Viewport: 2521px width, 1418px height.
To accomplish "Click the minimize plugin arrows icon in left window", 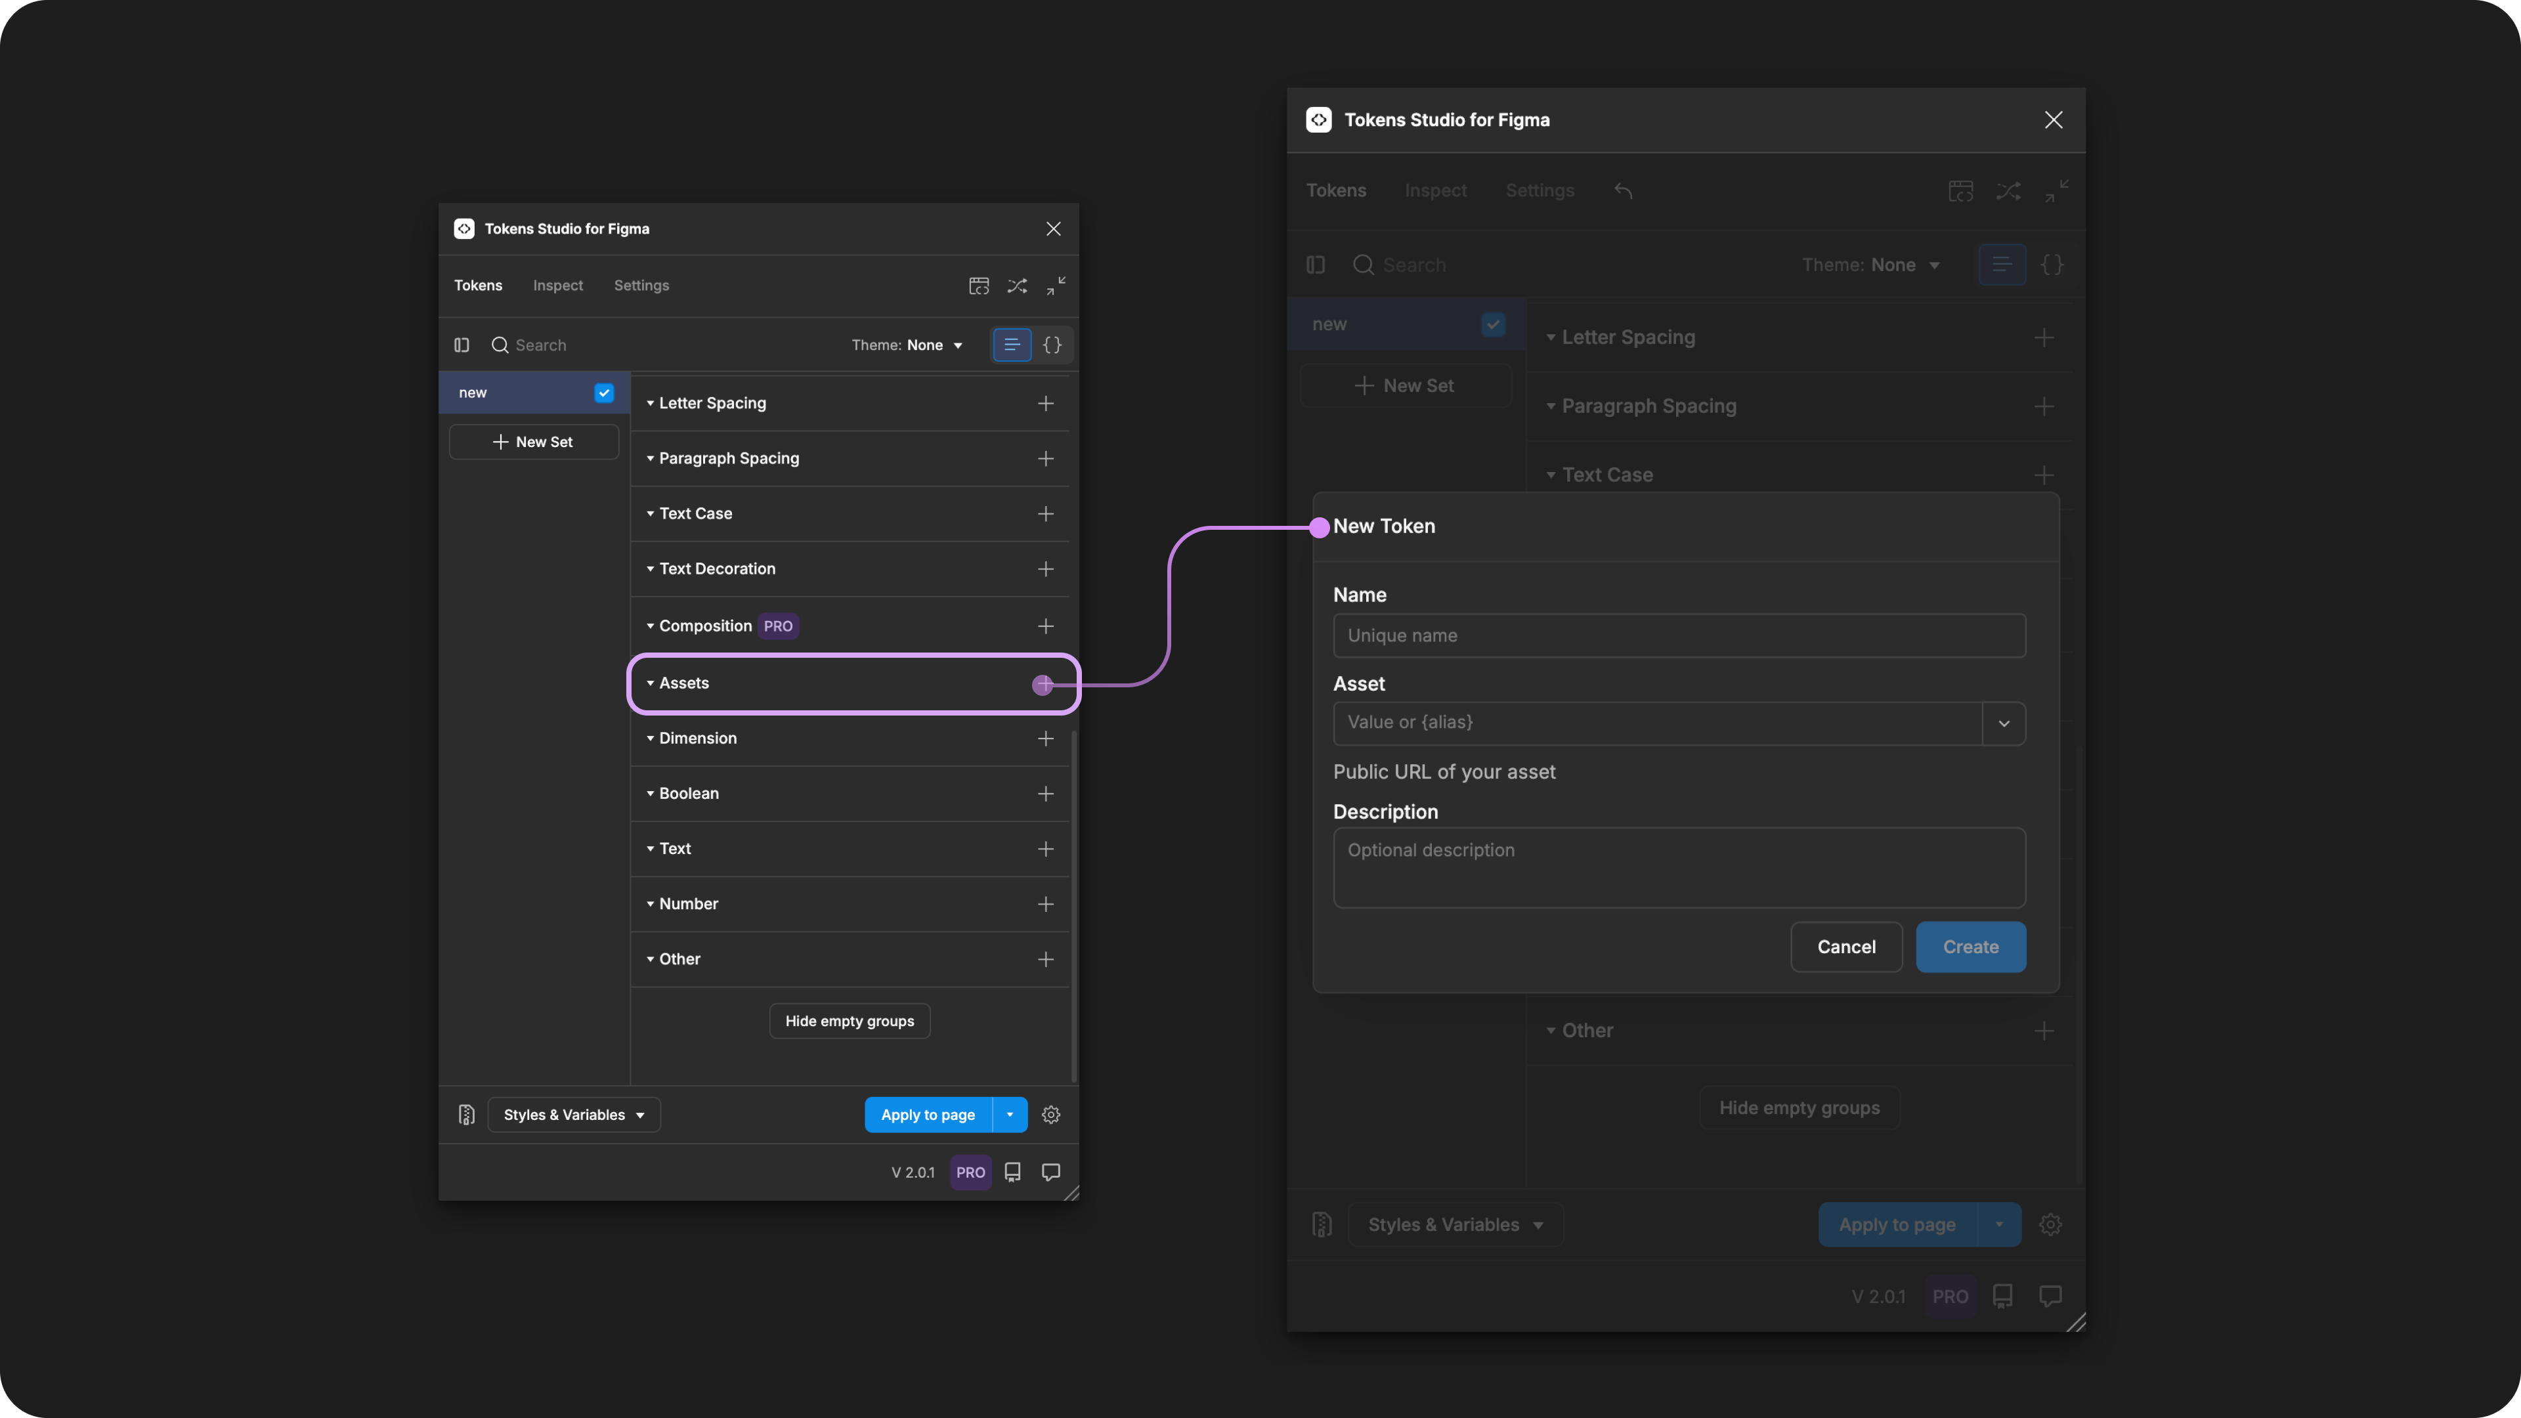I will point(1056,286).
